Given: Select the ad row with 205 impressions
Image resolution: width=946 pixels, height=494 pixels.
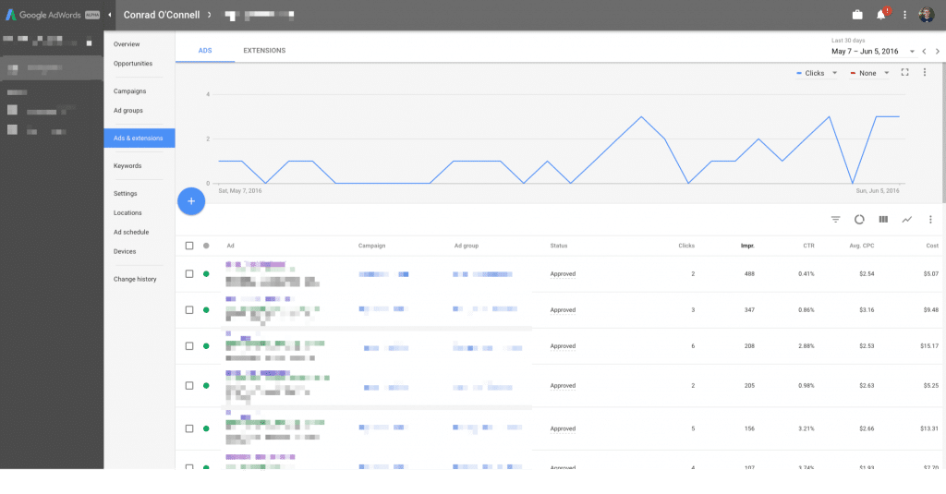Looking at the screenshot, I should click(x=189, y=385).
